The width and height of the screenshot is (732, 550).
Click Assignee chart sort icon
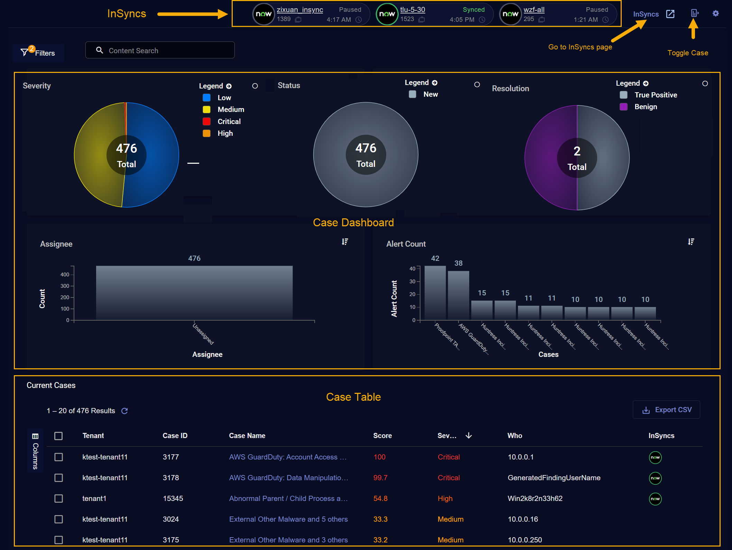click(x=345, y=242)
